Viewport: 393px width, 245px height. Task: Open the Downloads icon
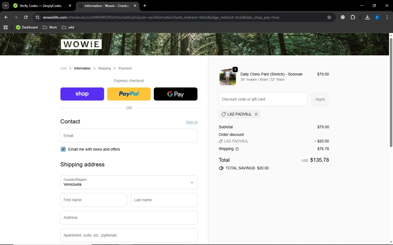click(x=367, y=17)
